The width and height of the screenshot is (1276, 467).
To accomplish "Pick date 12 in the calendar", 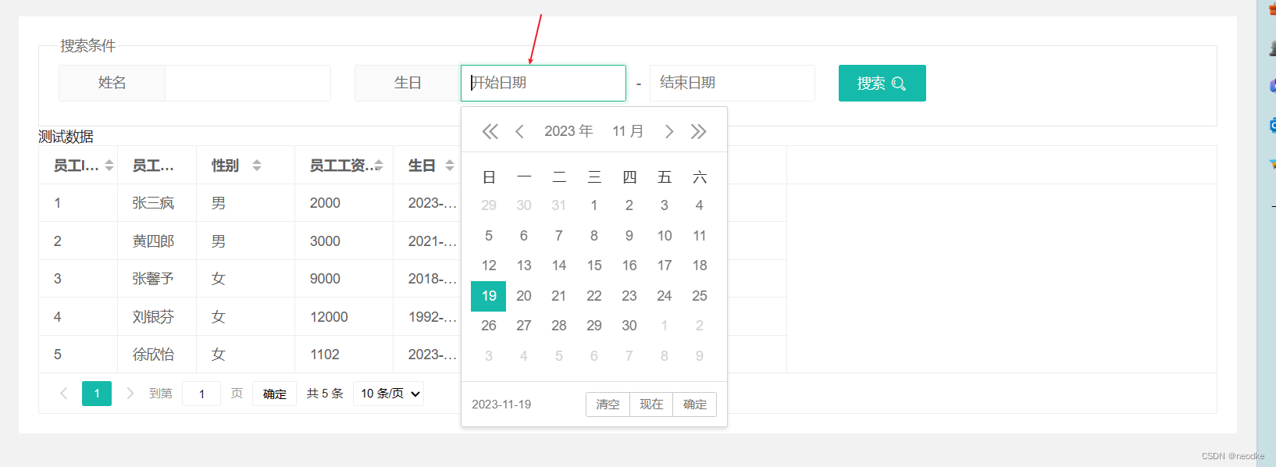I will (489, 266).
